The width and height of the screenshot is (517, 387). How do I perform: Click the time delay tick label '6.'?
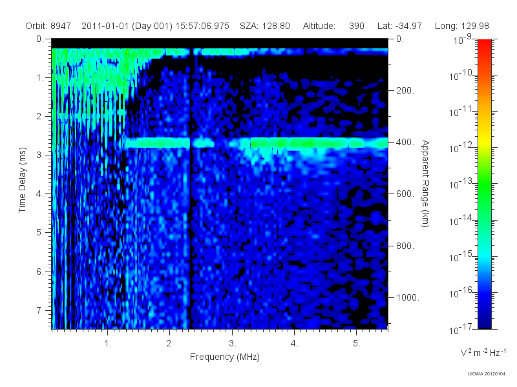40,272
